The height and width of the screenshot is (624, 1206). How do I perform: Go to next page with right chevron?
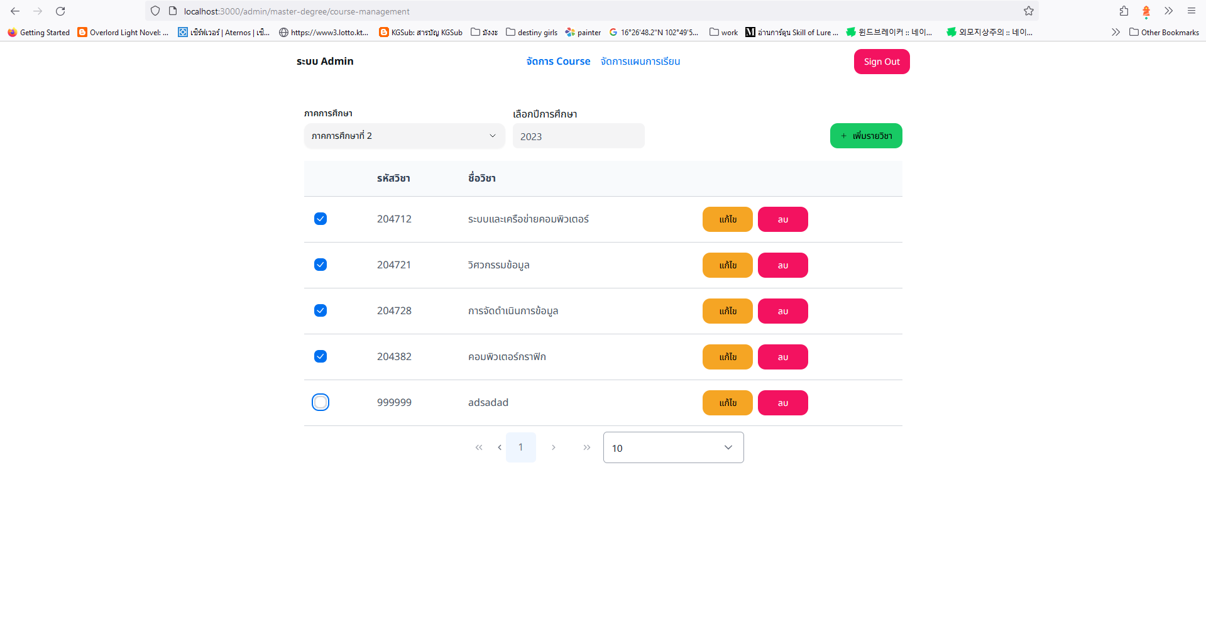(554, 447)
